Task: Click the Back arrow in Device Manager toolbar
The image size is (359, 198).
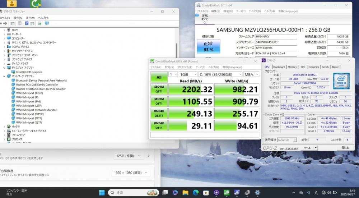Action: pos(1,23)
